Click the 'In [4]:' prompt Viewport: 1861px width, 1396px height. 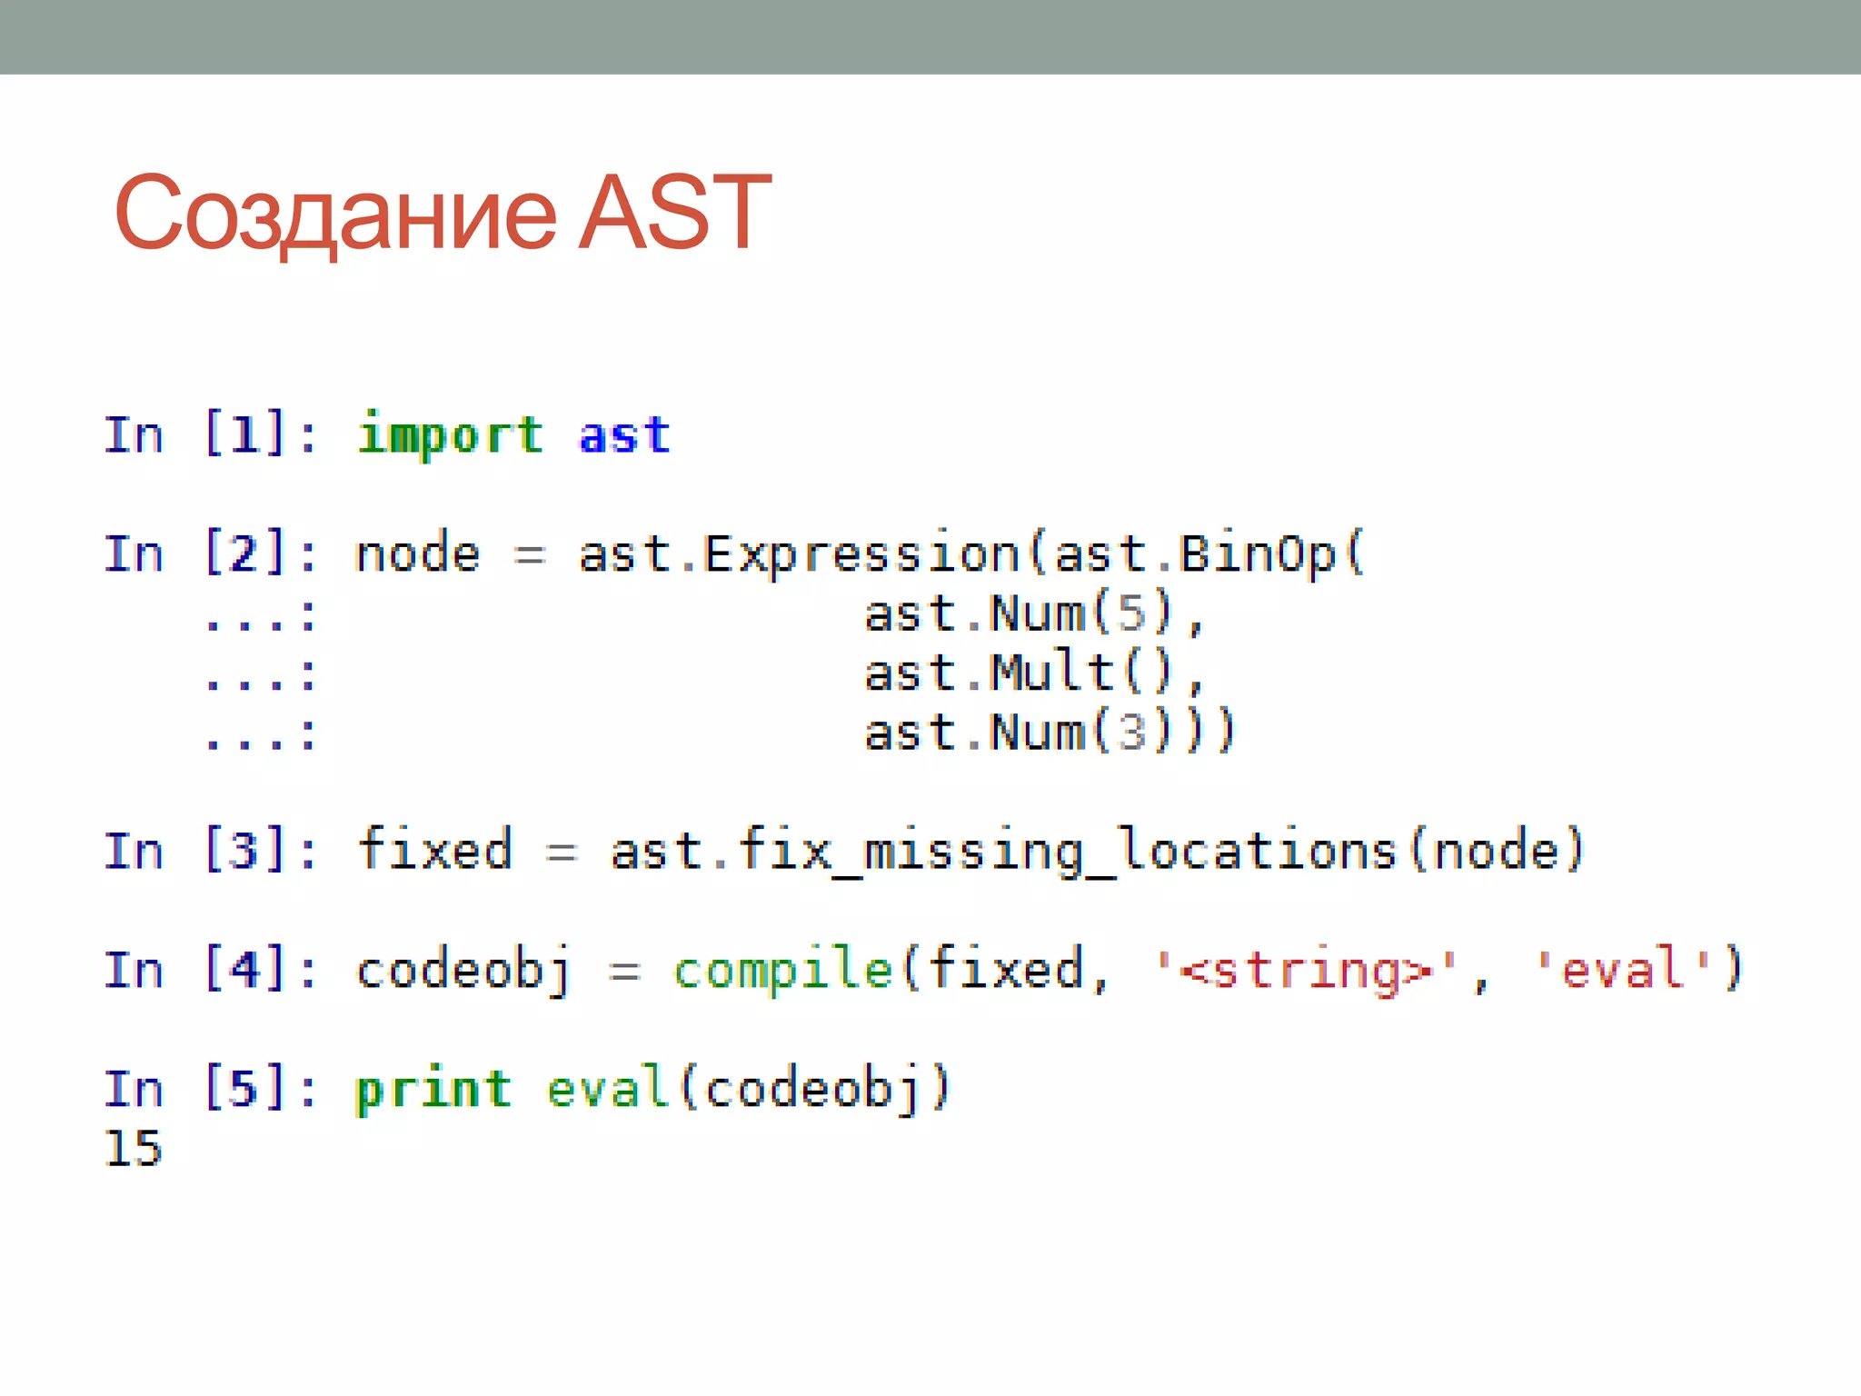pyautogui.click(x=211, y=969)
